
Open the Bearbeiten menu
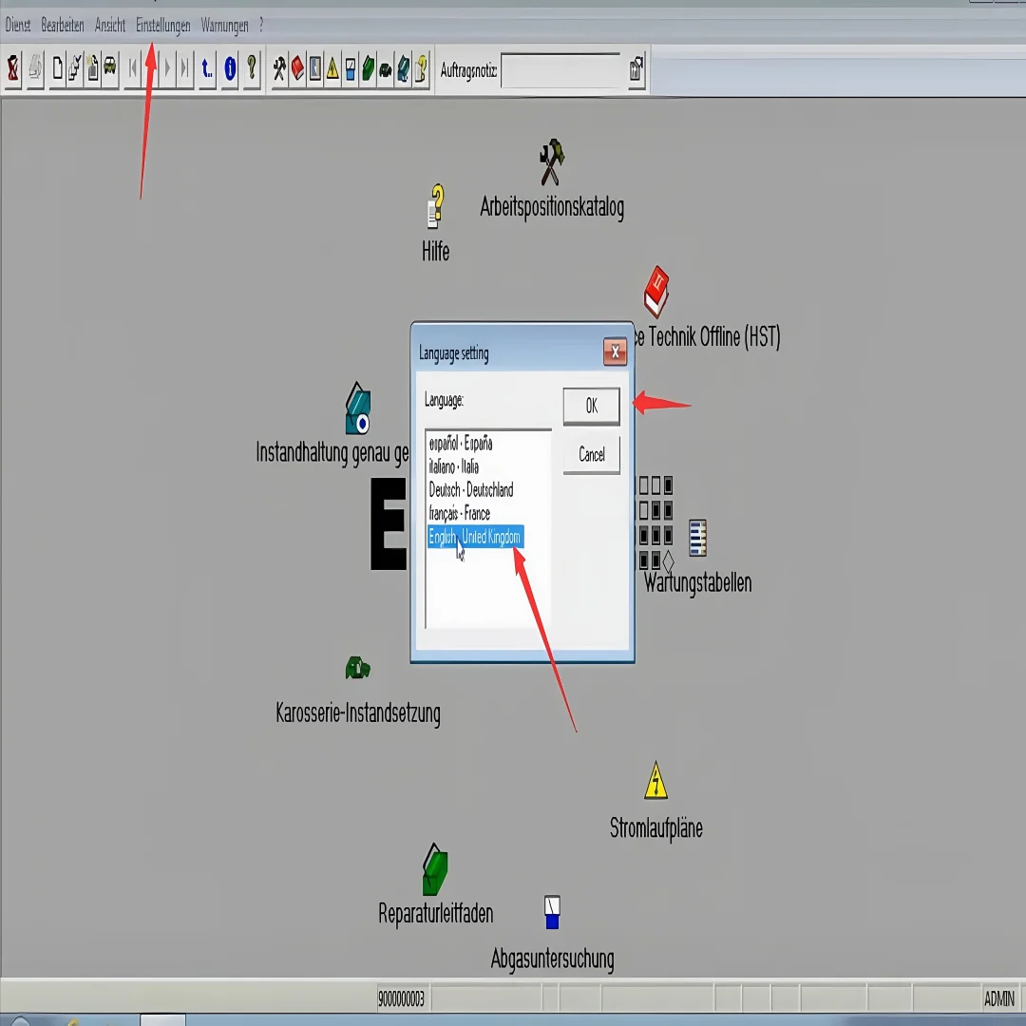[x=63, y=26]
